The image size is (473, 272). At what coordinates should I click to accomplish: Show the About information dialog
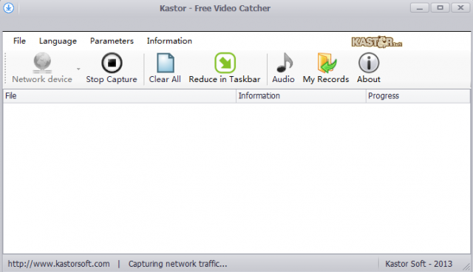pyautogui.click(x=369, y=68)
